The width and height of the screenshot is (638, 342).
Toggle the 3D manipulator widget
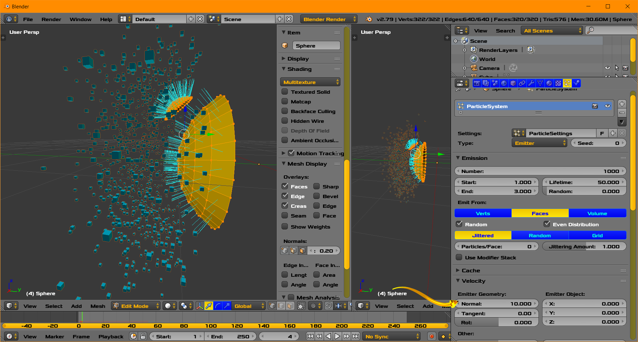click(200, 306)
